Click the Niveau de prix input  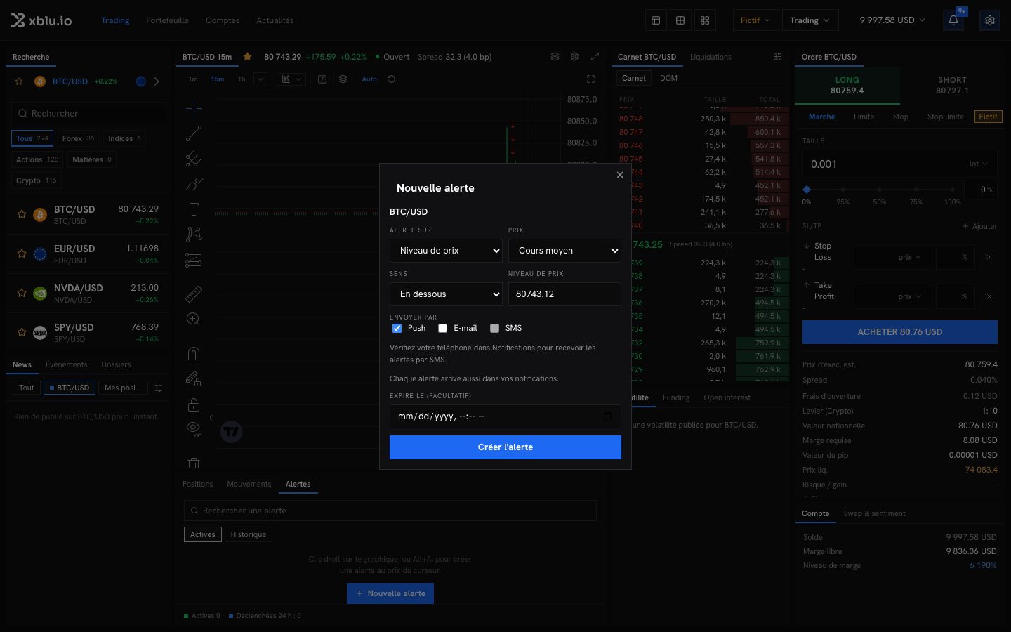[564, 294]
